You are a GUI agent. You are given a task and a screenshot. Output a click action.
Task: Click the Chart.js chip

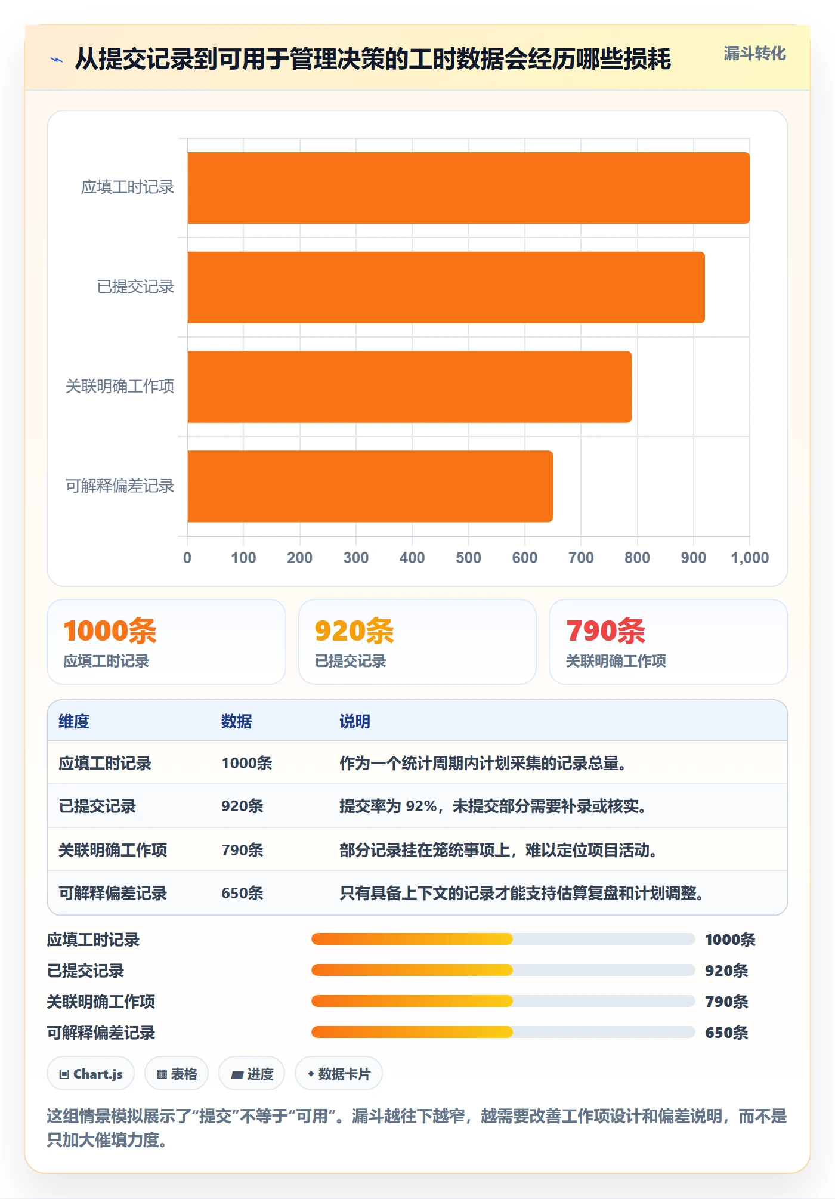tap(91, 1074)
